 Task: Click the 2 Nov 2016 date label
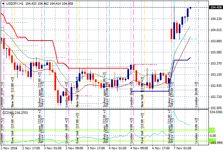point(9,148)
